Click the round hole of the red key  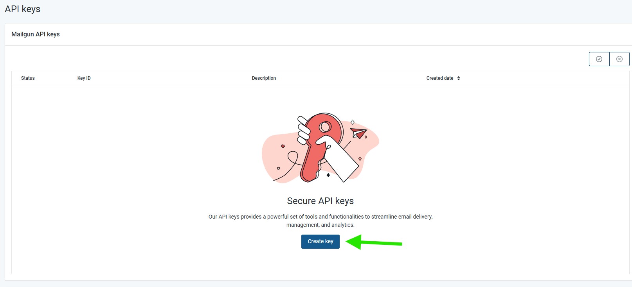(325, 127)
